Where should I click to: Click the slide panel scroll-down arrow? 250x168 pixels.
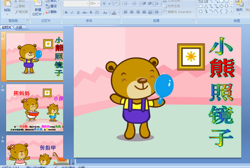click(x=73, y=163)
